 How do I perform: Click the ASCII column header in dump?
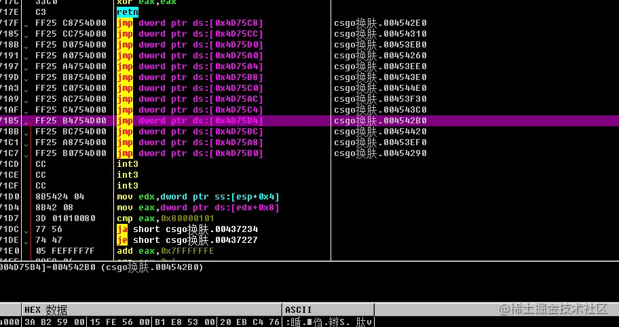pos(329,309)
